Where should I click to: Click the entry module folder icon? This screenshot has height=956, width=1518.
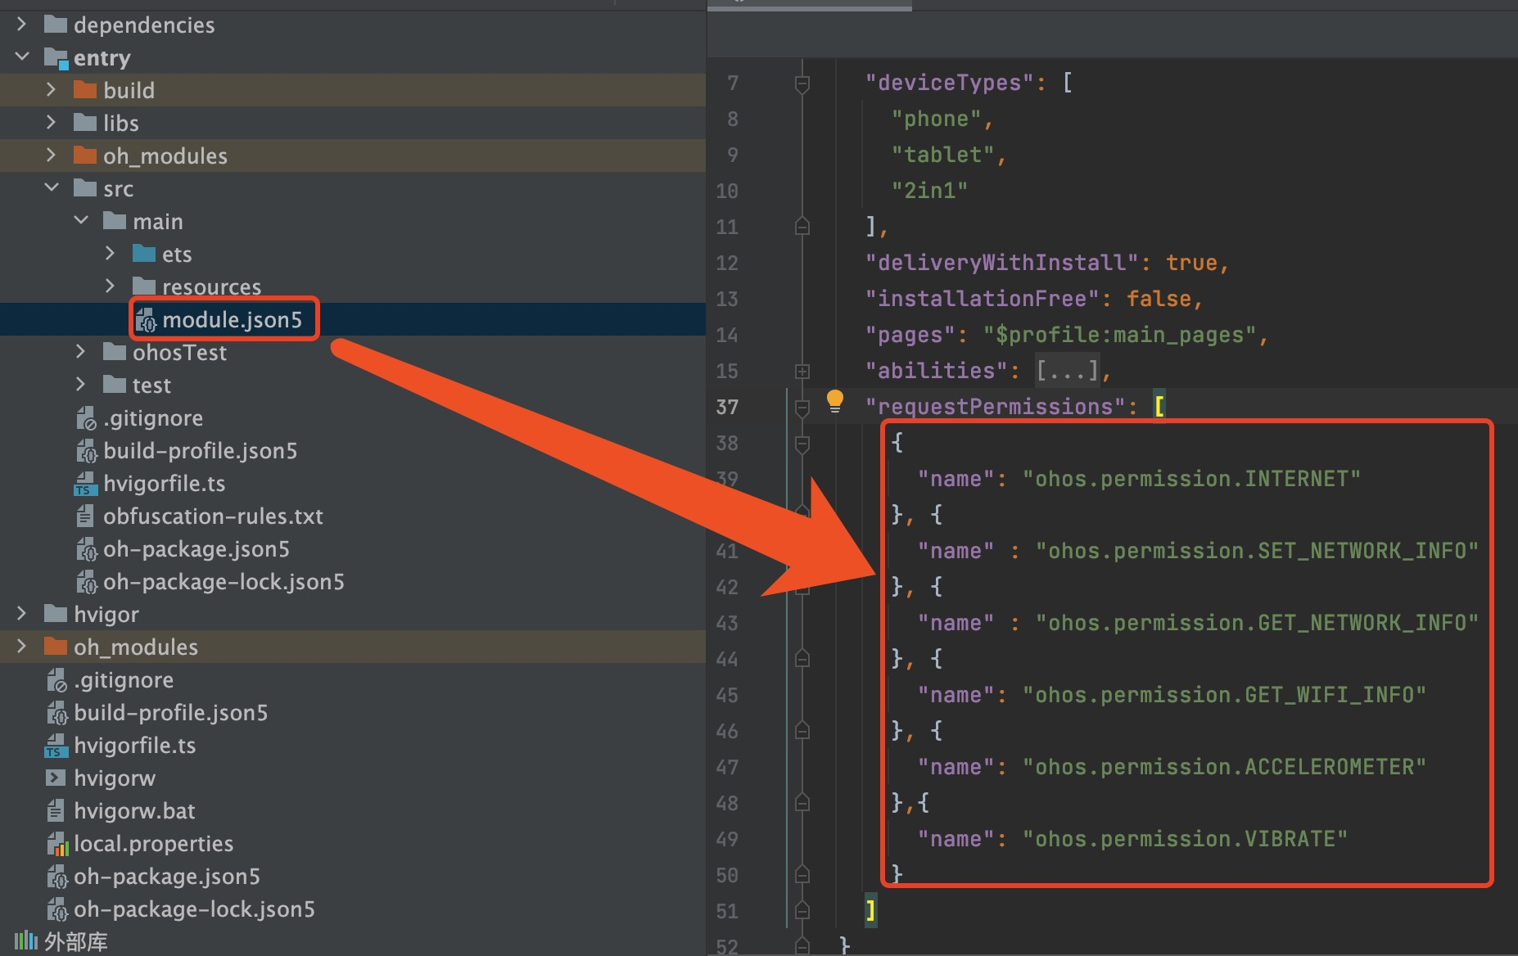pos(56,58)
